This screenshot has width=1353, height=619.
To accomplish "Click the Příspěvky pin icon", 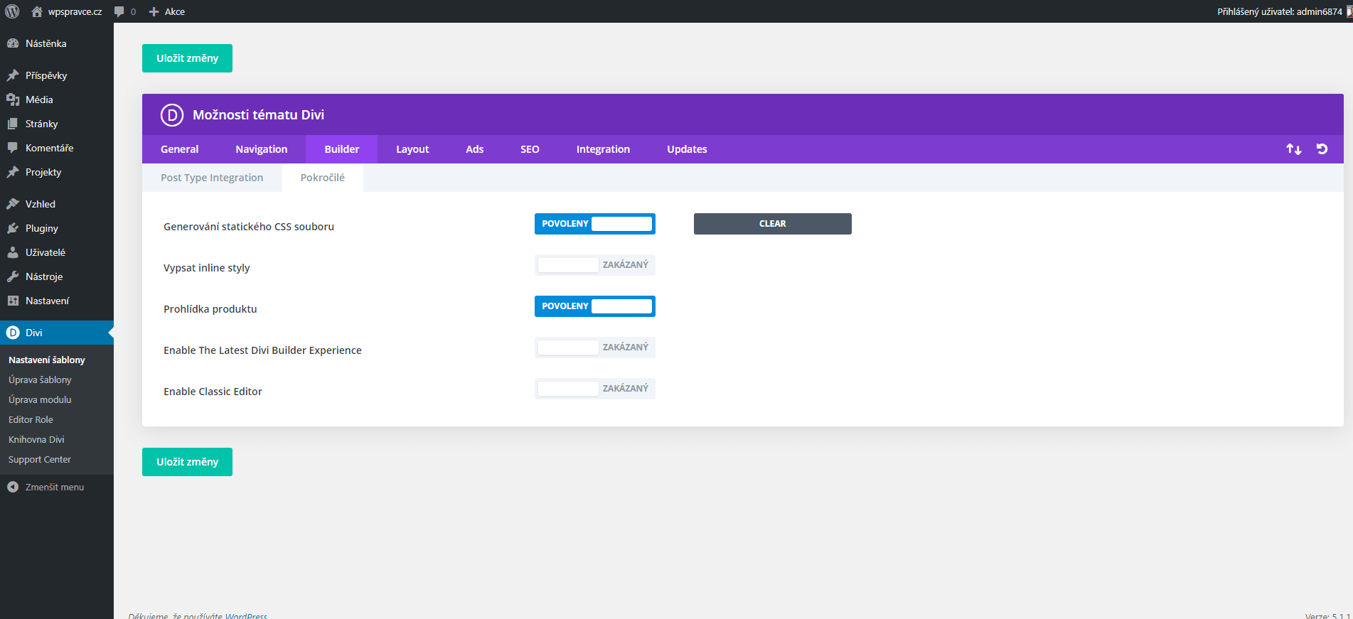I will 13,75.
